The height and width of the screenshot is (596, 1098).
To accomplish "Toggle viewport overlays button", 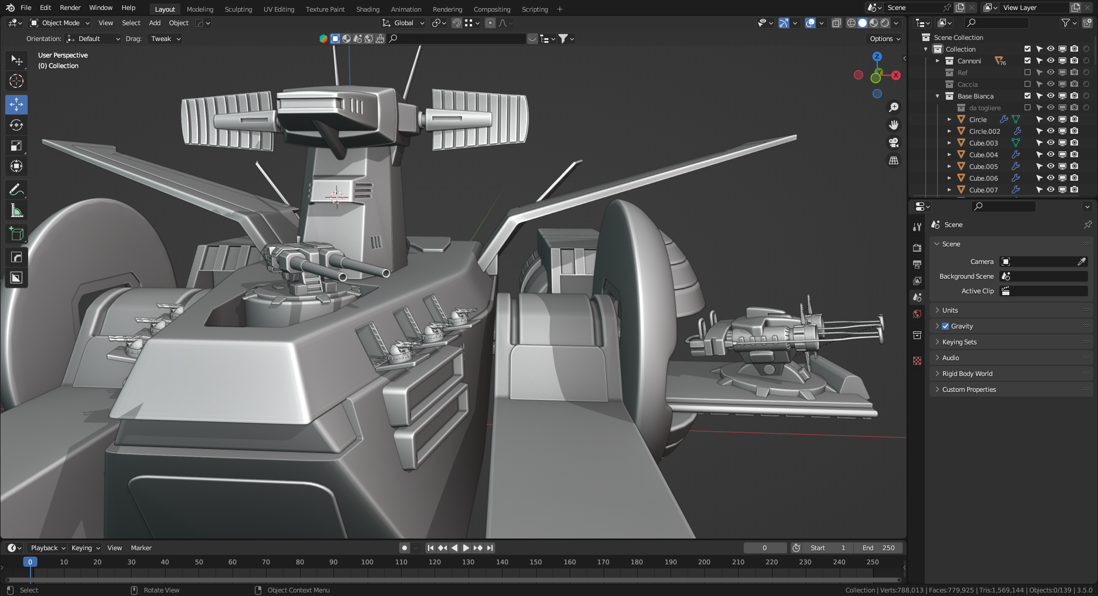I will click(x=810, y=23).
